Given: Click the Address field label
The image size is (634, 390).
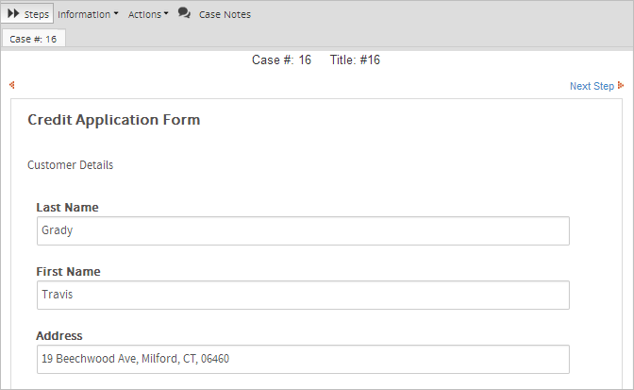Looking at the screenshot, I should pyautogui.click(x=58, y=335).
